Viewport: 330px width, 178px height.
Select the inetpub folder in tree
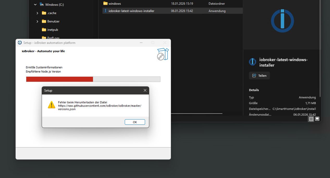pos(53,30)
